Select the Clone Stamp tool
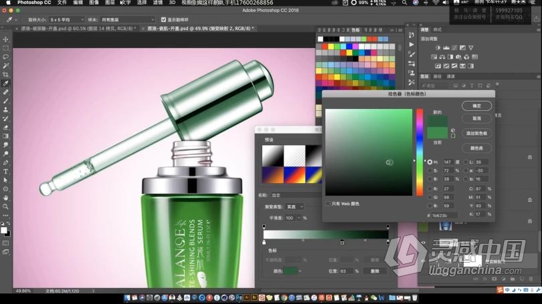The width and height of the screenshot is (542, 304). [5, 110]
